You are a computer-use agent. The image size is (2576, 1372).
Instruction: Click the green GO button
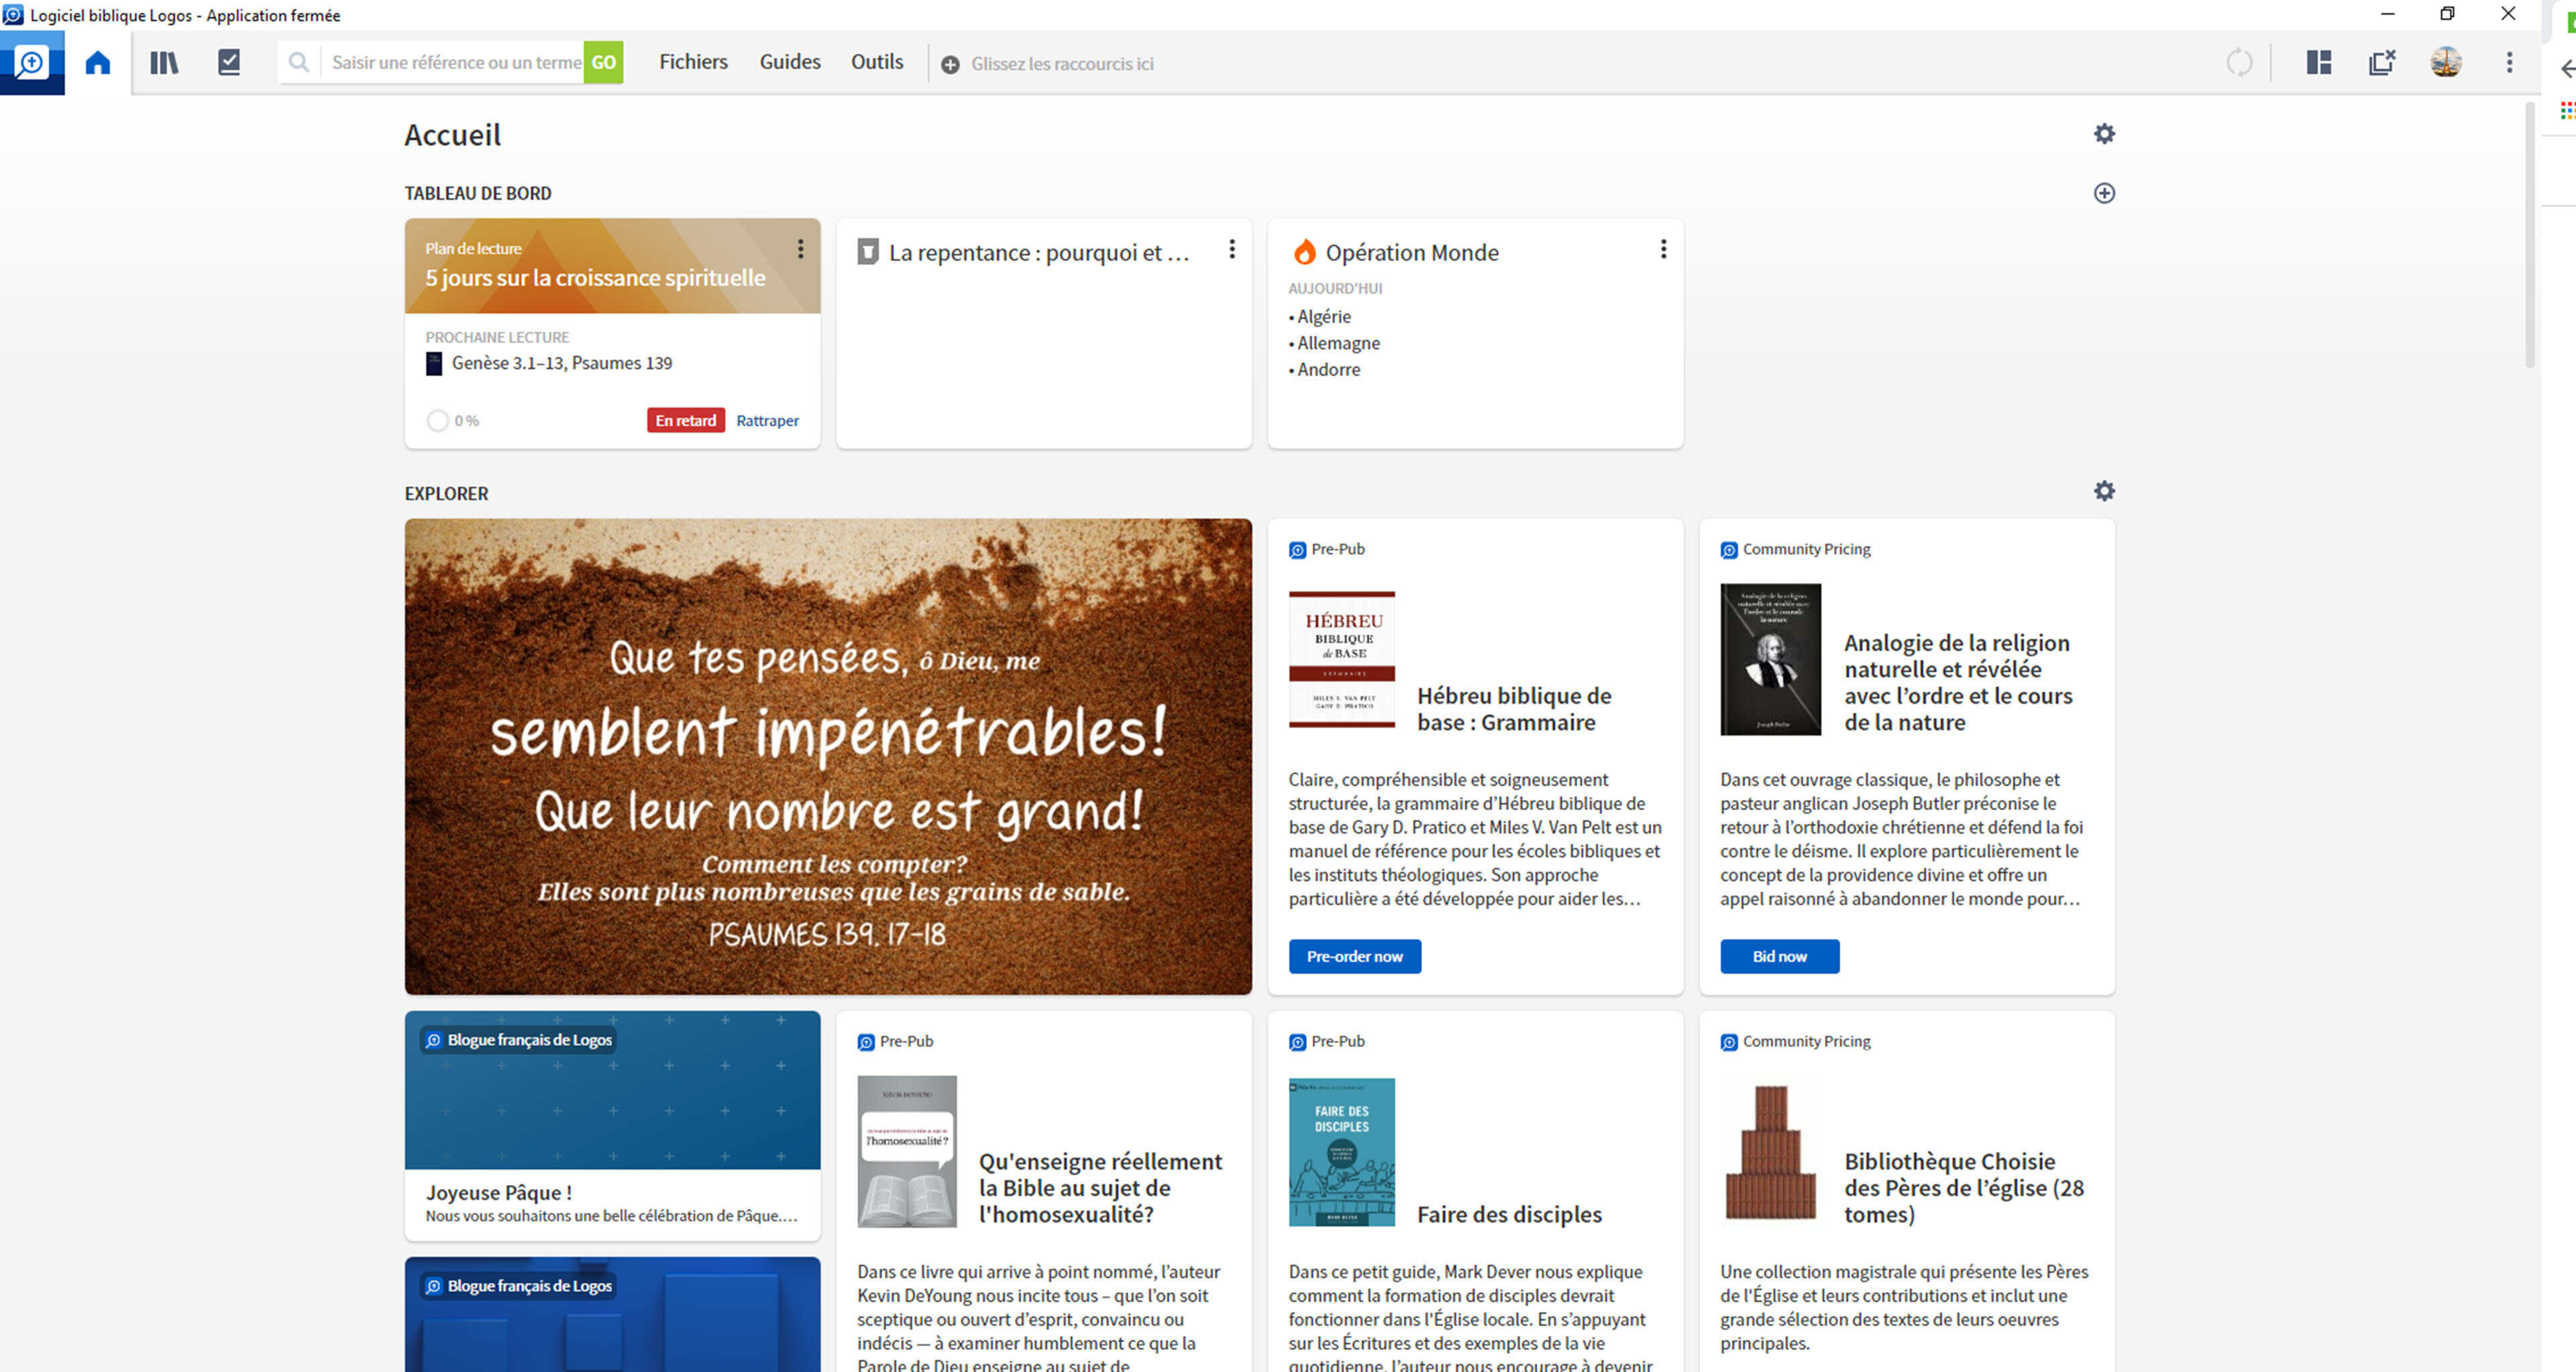(604, 63)
